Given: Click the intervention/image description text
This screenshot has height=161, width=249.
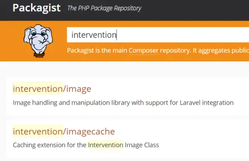Looking at the screenshot, I should [123, 103].
